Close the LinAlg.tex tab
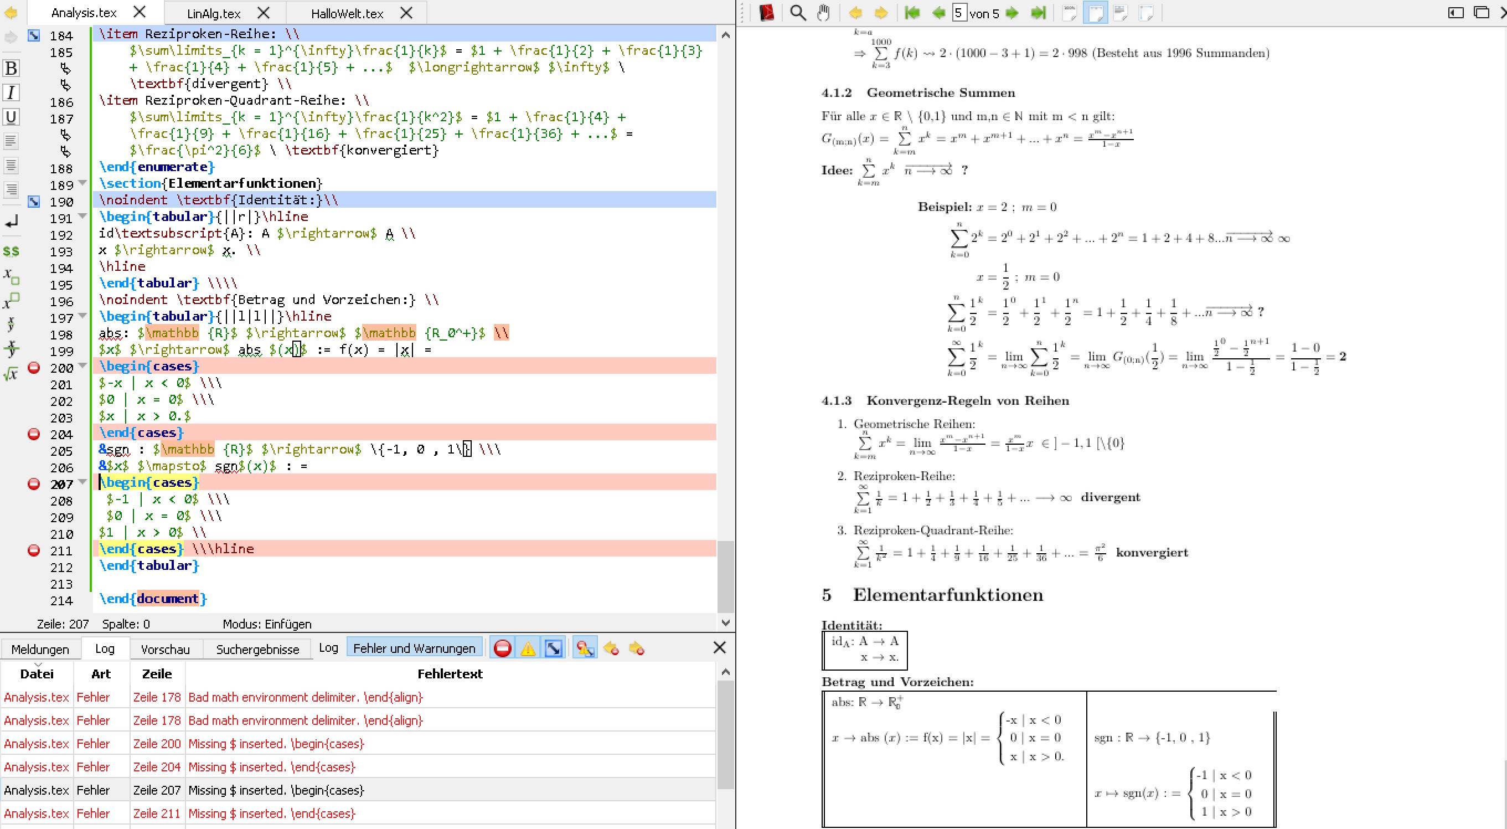Viewport: 1507px width, 829px height. pos(264,13)
